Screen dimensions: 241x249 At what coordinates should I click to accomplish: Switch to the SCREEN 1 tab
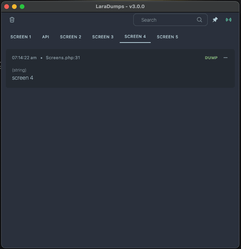(21, 37)
